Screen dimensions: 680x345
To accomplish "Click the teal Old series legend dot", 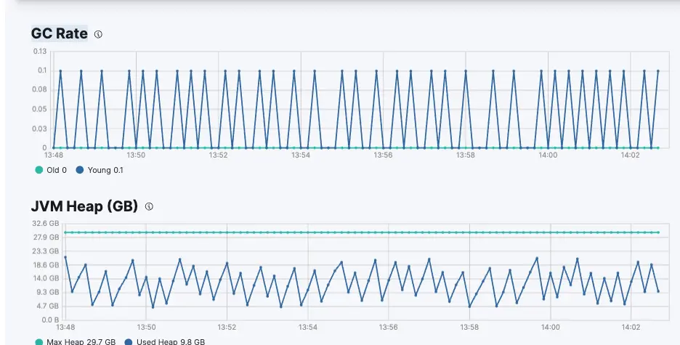I will (x=39, y=170).
